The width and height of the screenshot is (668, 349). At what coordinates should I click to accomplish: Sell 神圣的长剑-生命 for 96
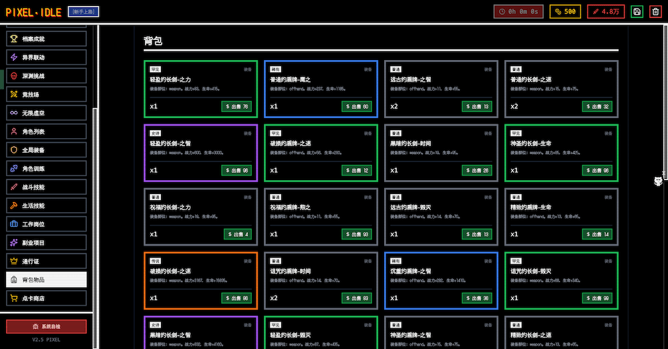[x=597, y=171]
